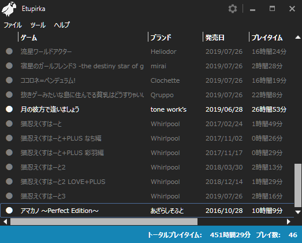Click status dot for 月の彼方で逢いましょう
Image resolution: width=302 pixels, height=243 pixels.
(x=9, y=109)
